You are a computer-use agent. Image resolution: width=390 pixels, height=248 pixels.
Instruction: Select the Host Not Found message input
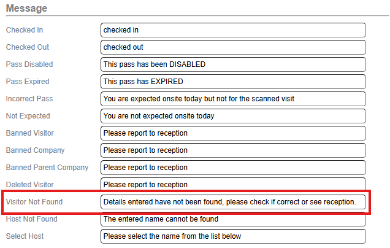click(x=233, y=219)
